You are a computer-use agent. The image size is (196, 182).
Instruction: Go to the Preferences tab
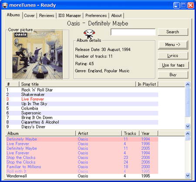96,16
